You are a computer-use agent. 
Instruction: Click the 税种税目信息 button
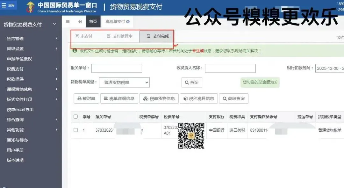[199, 98]
